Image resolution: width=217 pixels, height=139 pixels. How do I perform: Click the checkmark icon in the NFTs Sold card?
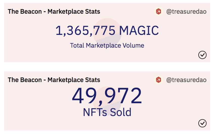tap(202, 123)
